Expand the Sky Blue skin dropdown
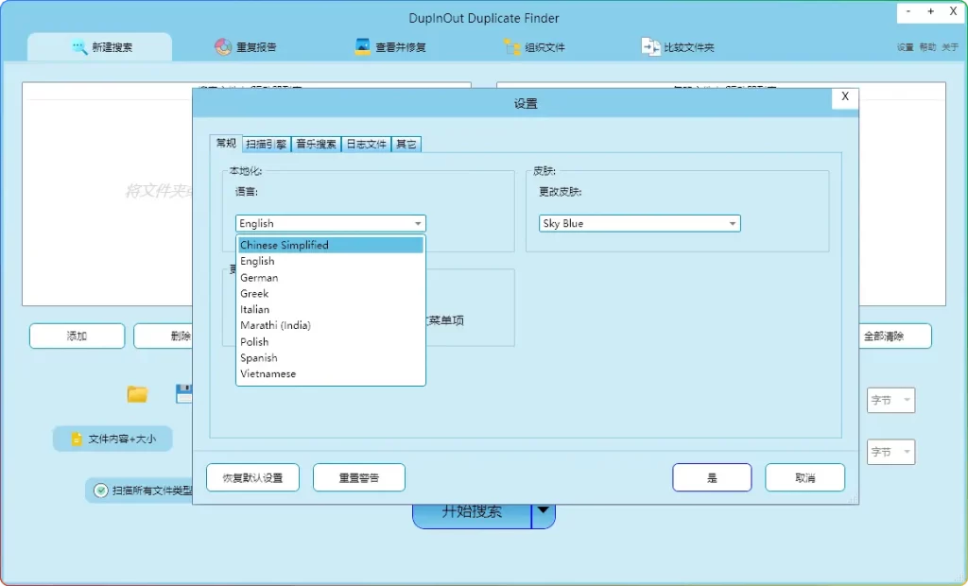Viewport: 968px width, 586px height. point(640,224)
